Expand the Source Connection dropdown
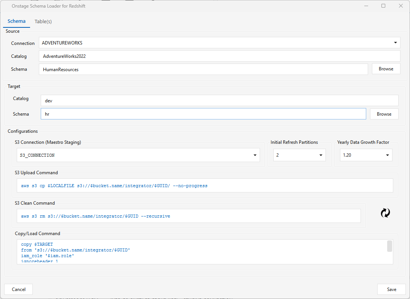Screen dimensions: 410x299 pos(220,43)
